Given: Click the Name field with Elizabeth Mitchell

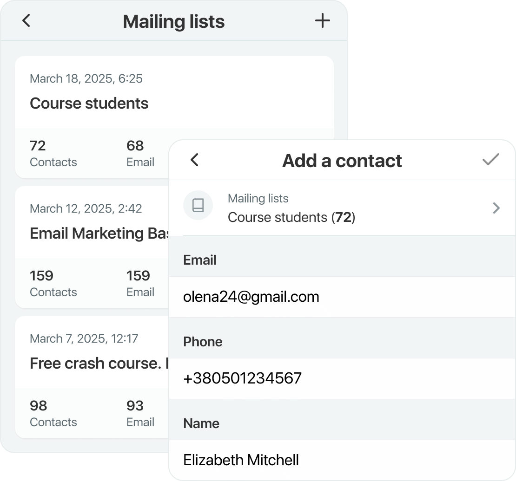Looking at the screenshot, I should click(x=342, y=460).
